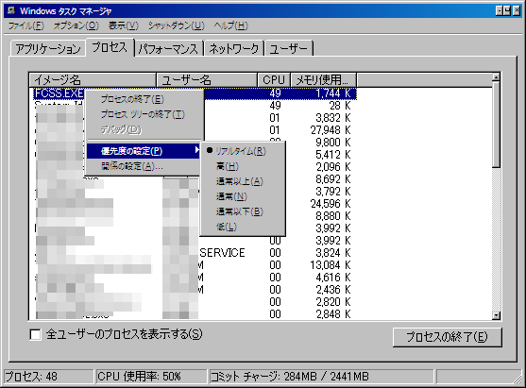Expand 優先度の設定(P) submenu
This screenshot has height=388, width=526.
tap(144, 151)
